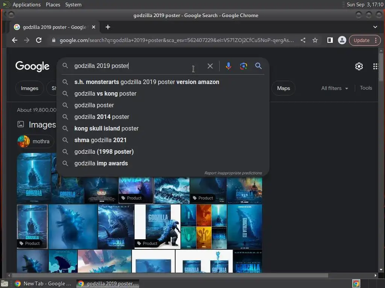Go back with the browser back arrow

coord(15,40)
